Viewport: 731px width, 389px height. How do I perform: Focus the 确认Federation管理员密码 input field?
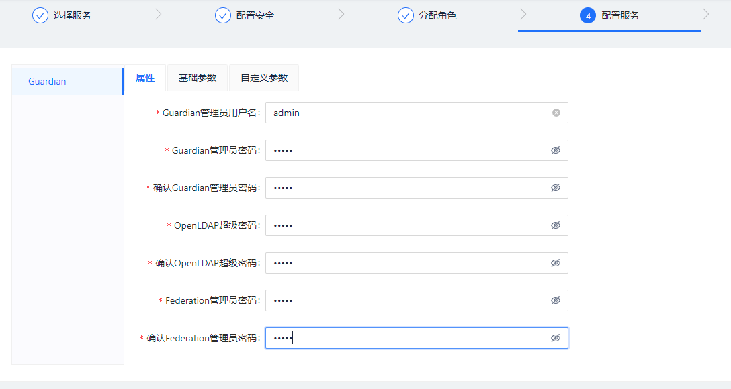click(x=417, y=338)
